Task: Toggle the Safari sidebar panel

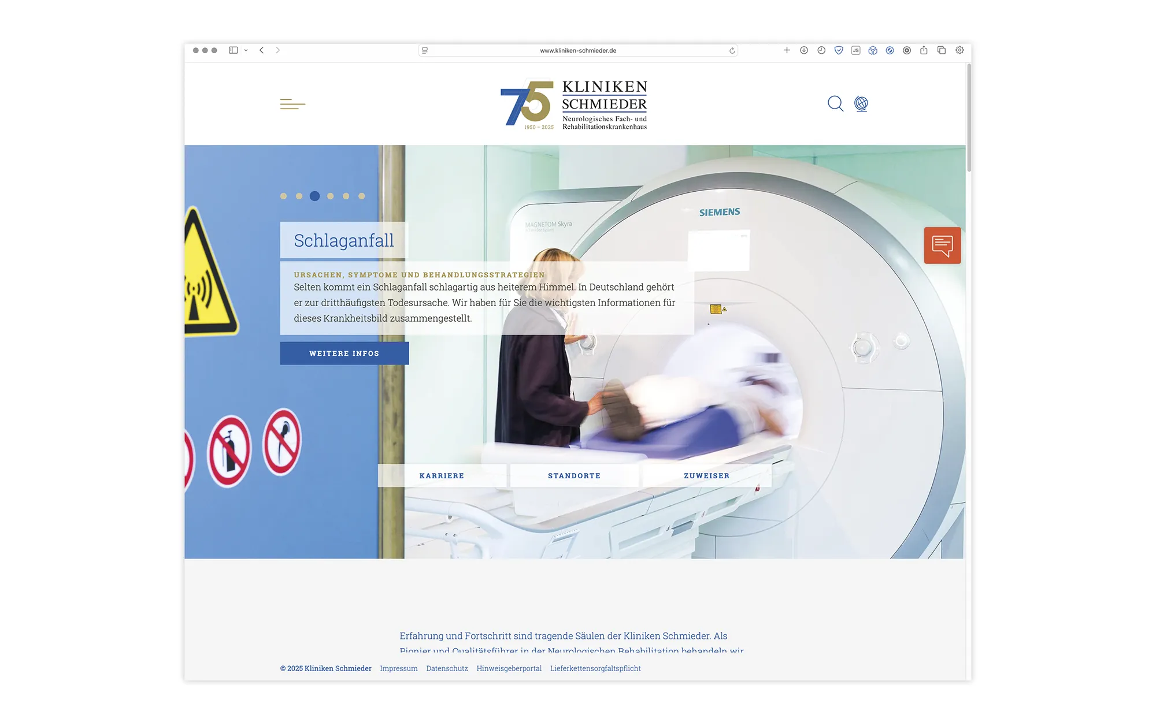Action: [234, 50]
